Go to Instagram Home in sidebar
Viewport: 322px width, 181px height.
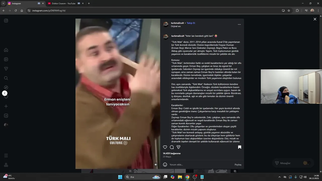[x=6, y=50]
